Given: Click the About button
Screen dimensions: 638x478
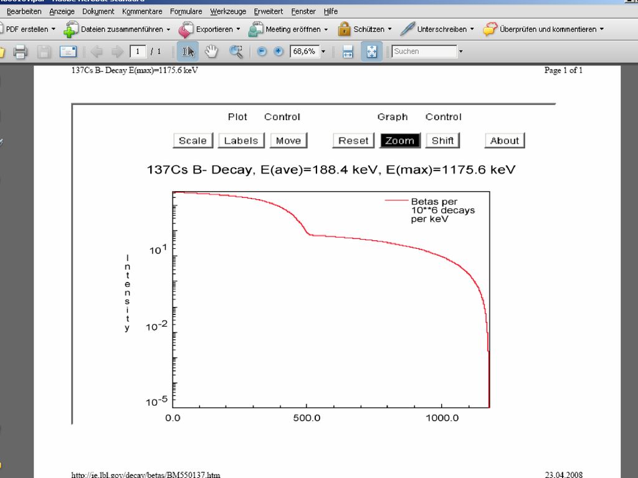Looking at the screenshot, I should [505, 141].
